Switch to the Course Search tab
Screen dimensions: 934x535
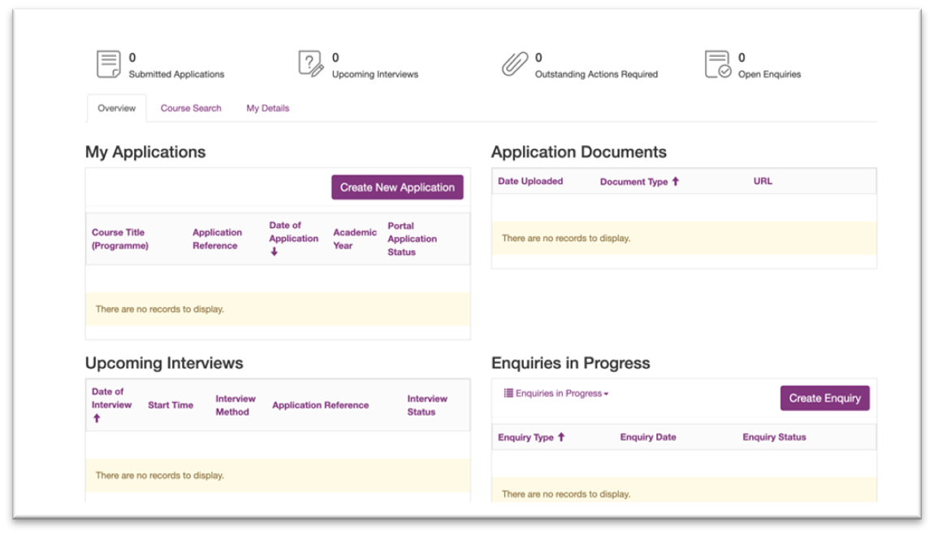pos(191,108)
